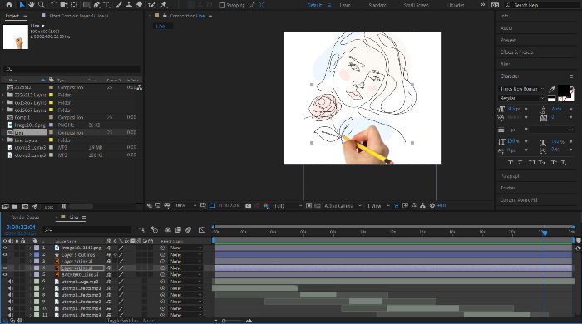Hide BACKGRD Line.ai layer eye toggle
Viewport: 582px width, 324px height.
5,274
